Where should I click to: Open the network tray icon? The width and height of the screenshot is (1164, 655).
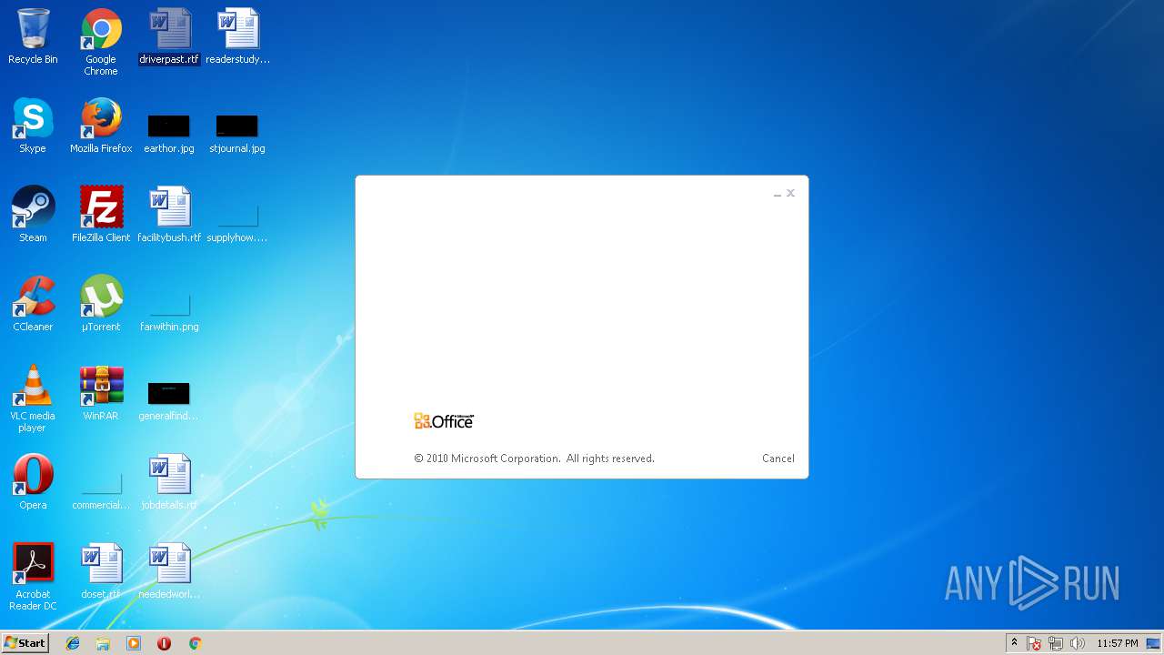[x=1056, y=643]
